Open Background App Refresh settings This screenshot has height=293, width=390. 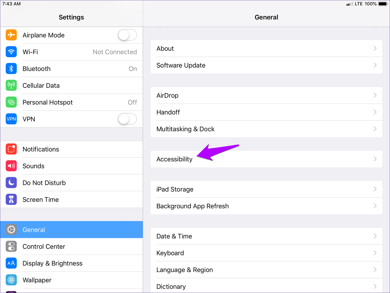click(x=192, y=206)
